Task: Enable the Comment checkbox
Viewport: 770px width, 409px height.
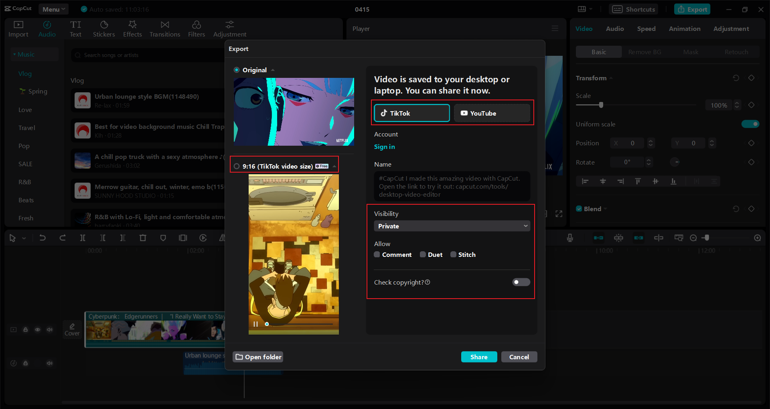Action: [x=377, y=254]
